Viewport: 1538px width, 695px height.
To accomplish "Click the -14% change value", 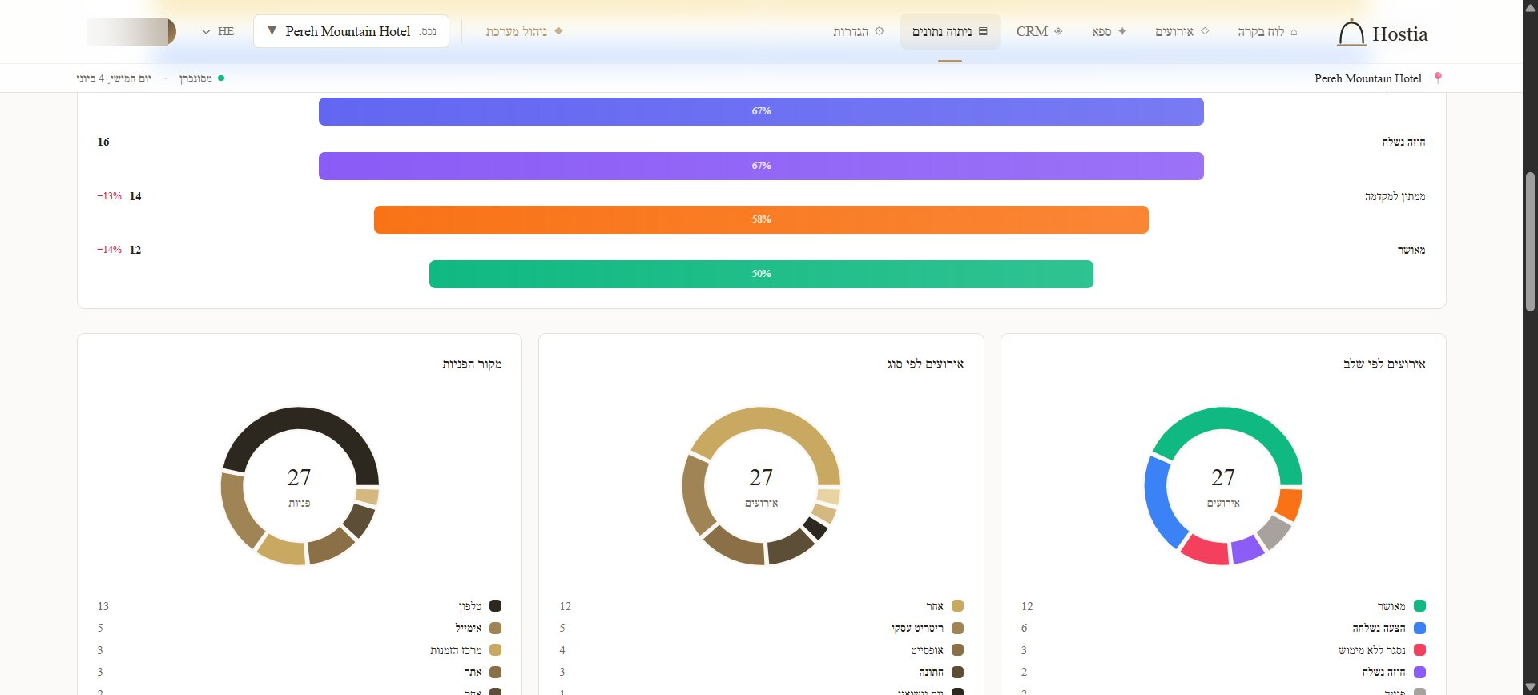I will [x=109, y=250].
